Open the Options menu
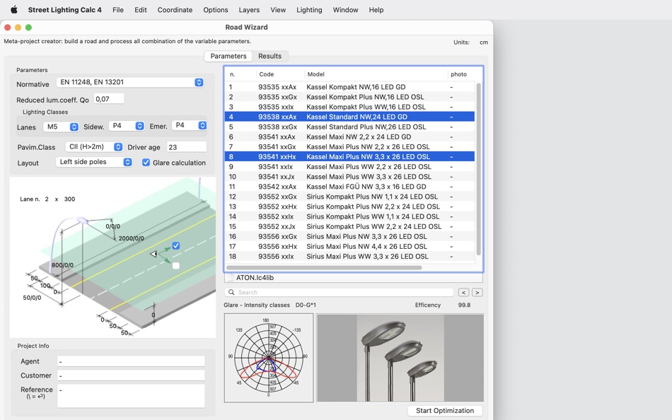The width and height of the screenshot is (672, 420). point(216,10)
